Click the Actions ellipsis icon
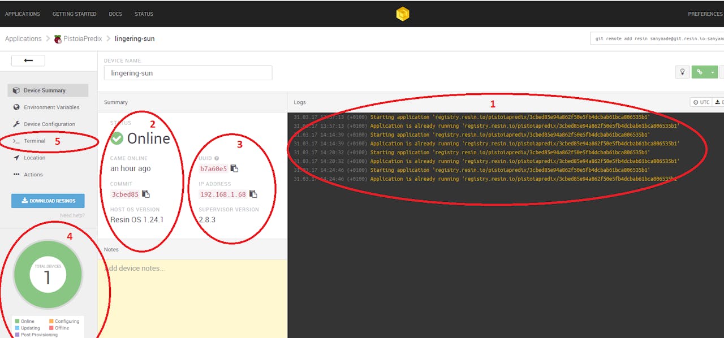The image size is (724, 338). (x=16, y=174)
